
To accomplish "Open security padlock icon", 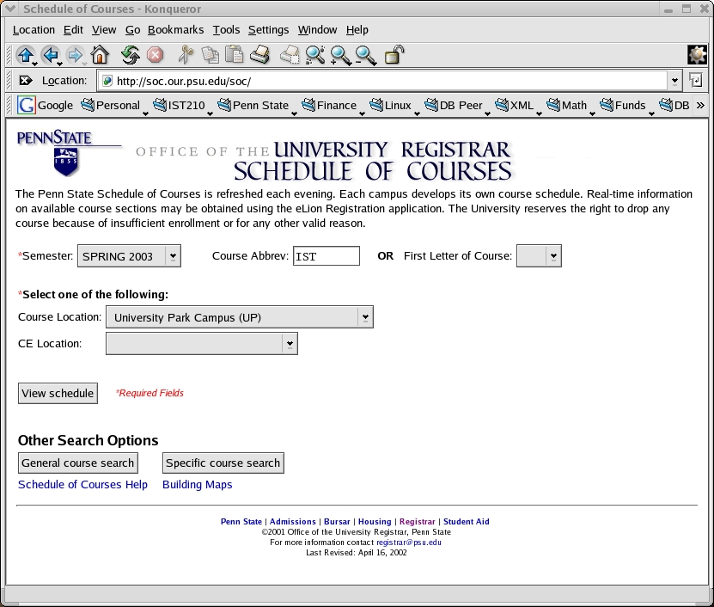I will pos(394,55).
